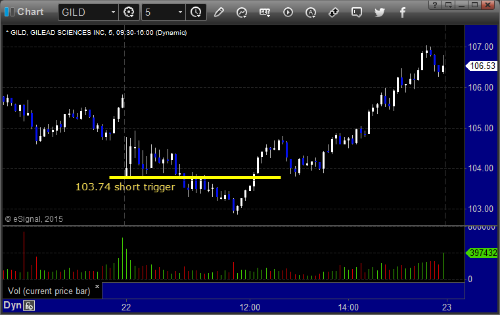Expand the interval 5 dropdown arrow
500x315 pixels.
tap(180, 12)
